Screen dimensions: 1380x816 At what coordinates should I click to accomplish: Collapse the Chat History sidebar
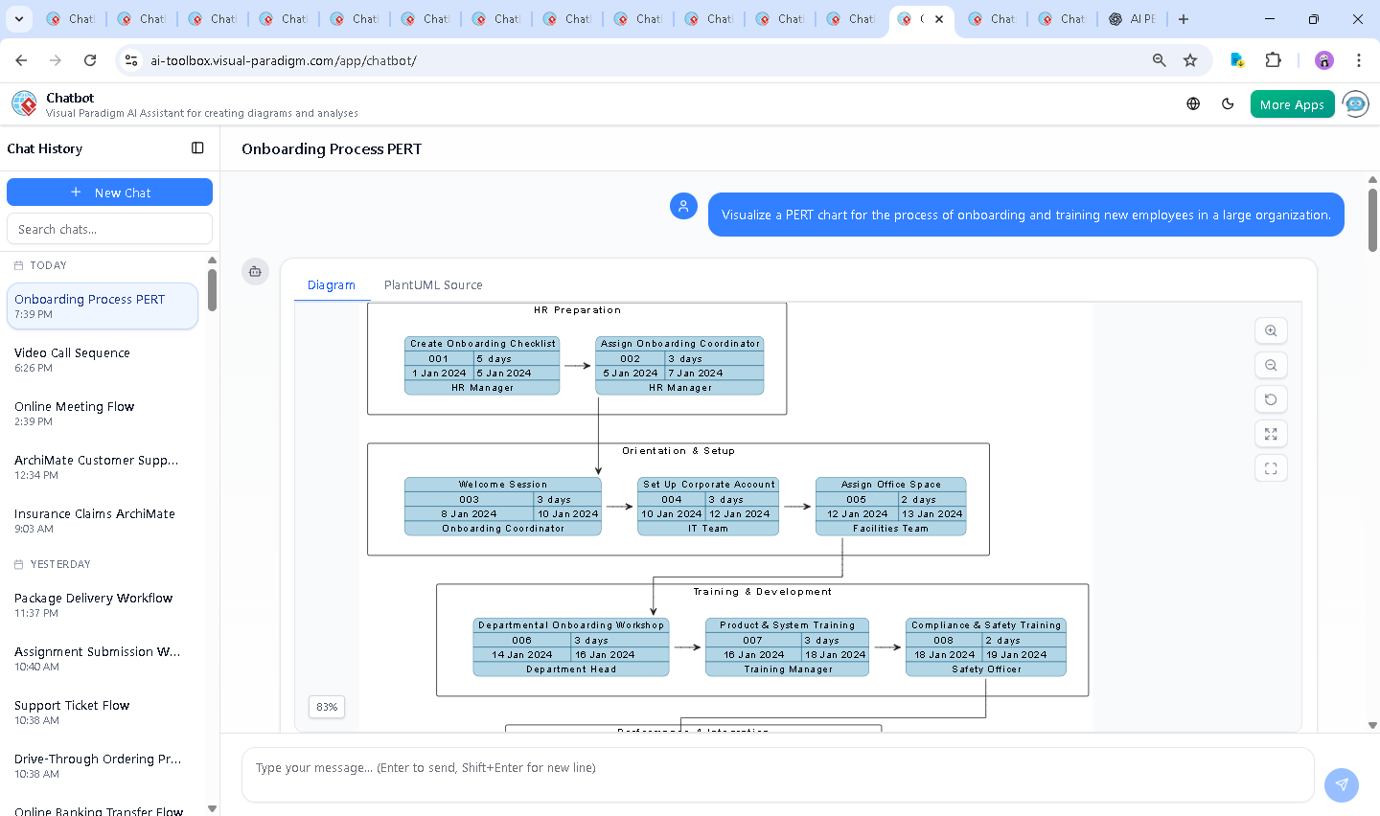point(197,147)
